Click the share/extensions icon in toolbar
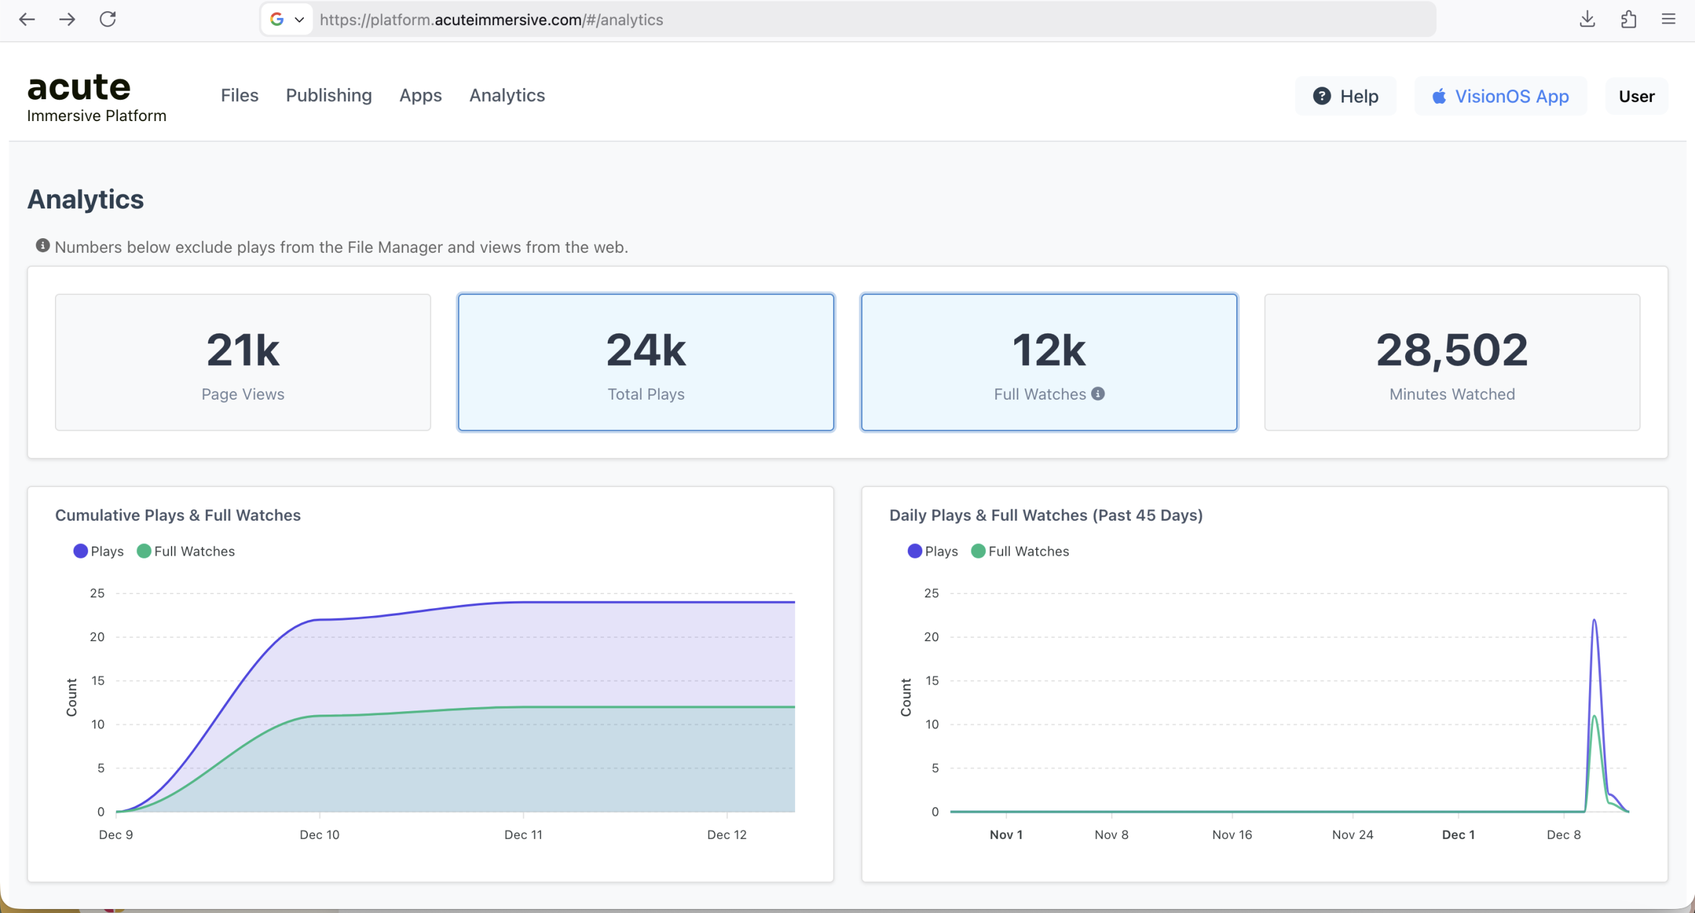This screenshot has width=1695, height=913. (x=1628, y=19)
